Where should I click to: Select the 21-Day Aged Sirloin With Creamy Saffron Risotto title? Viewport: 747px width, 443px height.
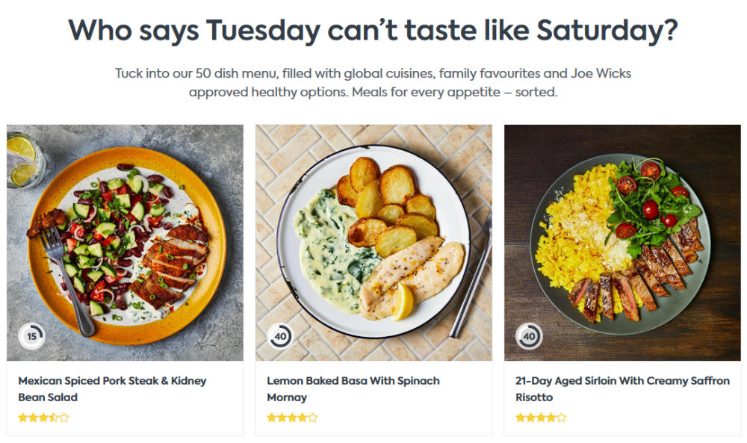(622, 388)
